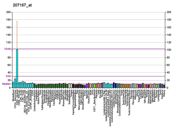Select the CerebellumPeduncles x-axis label

point(34,99)
